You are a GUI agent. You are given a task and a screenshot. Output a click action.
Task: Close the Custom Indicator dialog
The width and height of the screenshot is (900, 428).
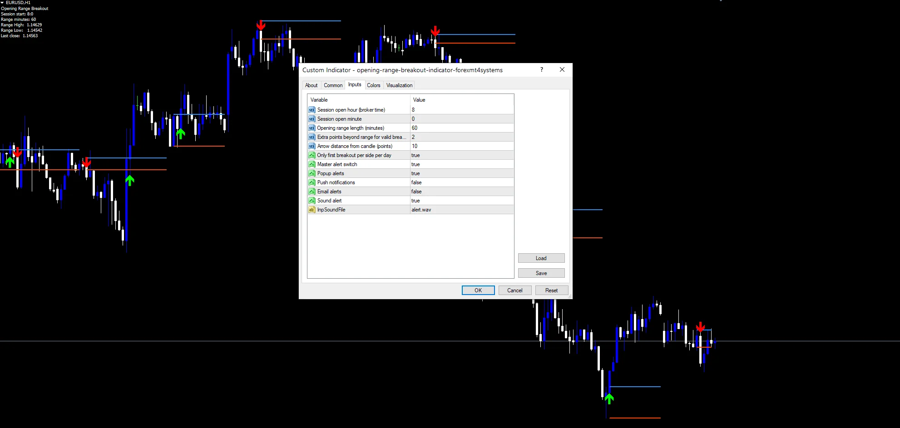pyautogui.click(x=562, y=69)
